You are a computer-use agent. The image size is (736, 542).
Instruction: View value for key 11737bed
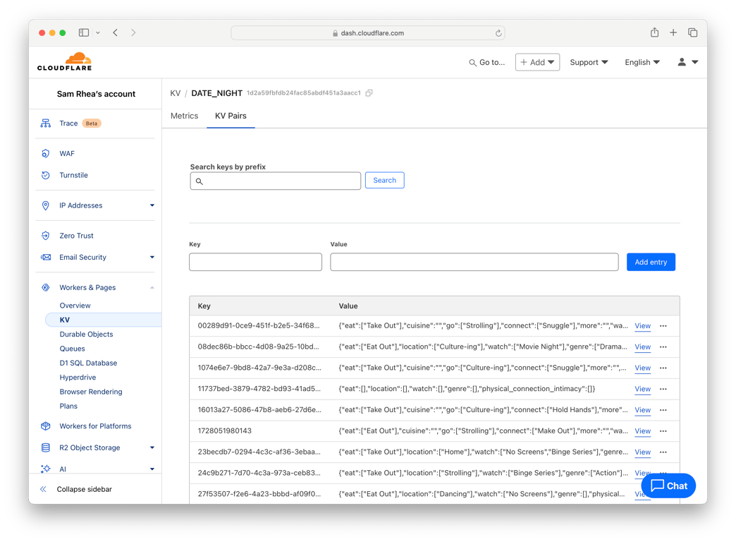tap(643, 390)
